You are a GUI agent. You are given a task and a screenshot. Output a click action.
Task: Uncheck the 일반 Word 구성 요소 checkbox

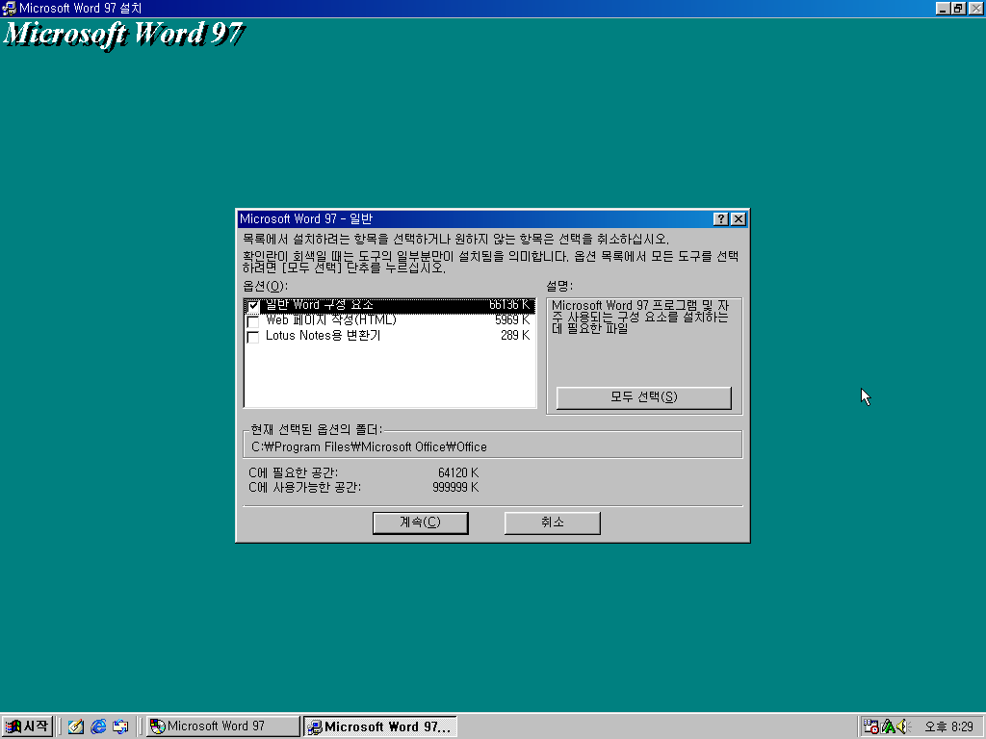[x=253, y=306]
